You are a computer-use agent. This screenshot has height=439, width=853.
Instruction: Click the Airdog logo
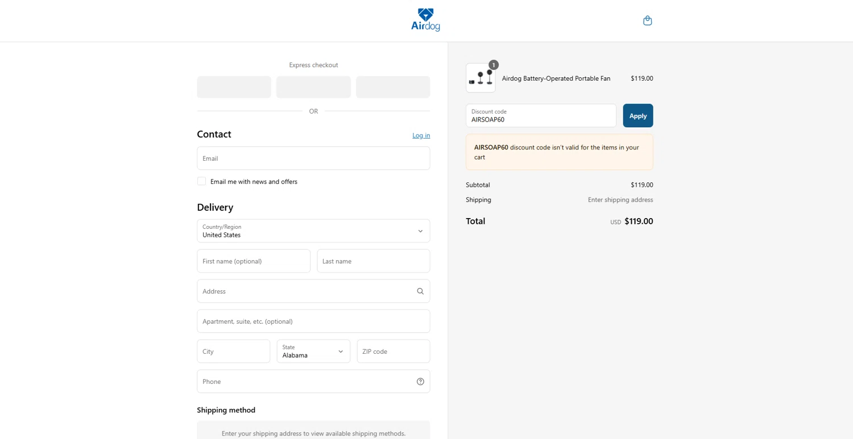point(425,20)
